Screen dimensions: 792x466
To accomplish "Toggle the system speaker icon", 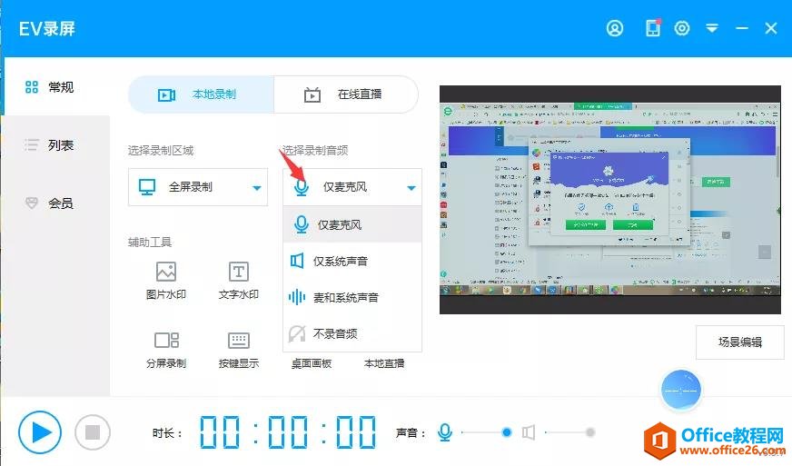I will (x=529, y=432).
